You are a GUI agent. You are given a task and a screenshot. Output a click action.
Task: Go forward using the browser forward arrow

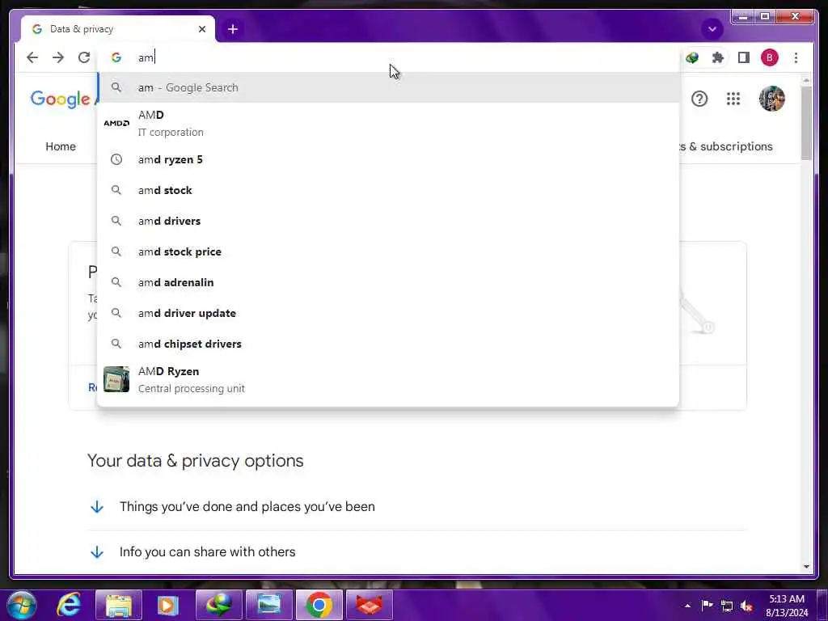[58, 57]
